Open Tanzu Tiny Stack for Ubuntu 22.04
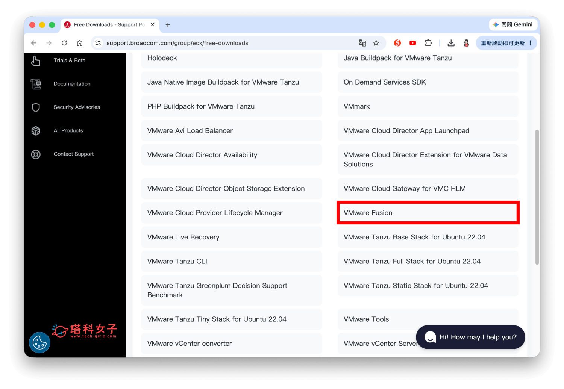This screenshot has width=564, height=389. pyautogui.click(x=232, y=319)
